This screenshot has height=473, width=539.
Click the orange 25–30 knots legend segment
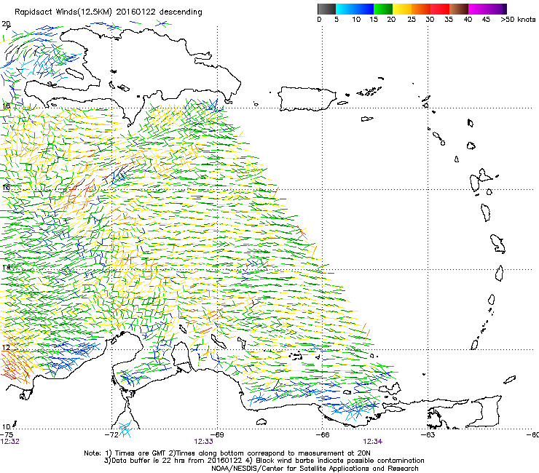coord(421,9)
